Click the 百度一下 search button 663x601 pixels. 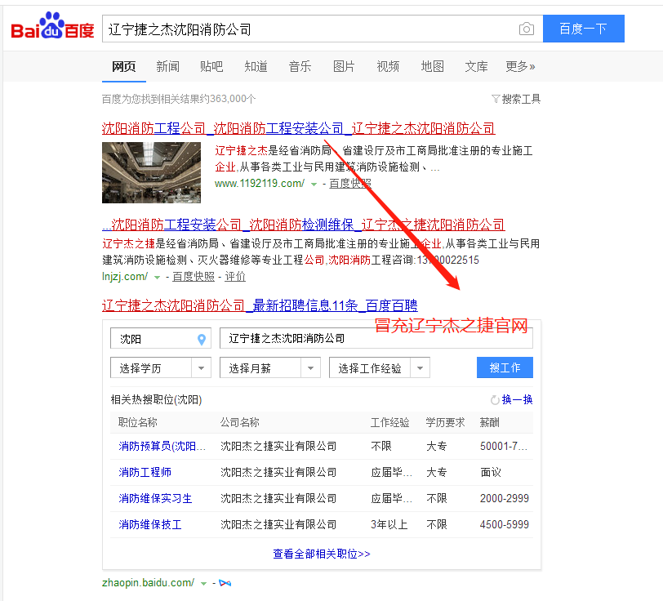pyautogui.click(x=583, y=28)
